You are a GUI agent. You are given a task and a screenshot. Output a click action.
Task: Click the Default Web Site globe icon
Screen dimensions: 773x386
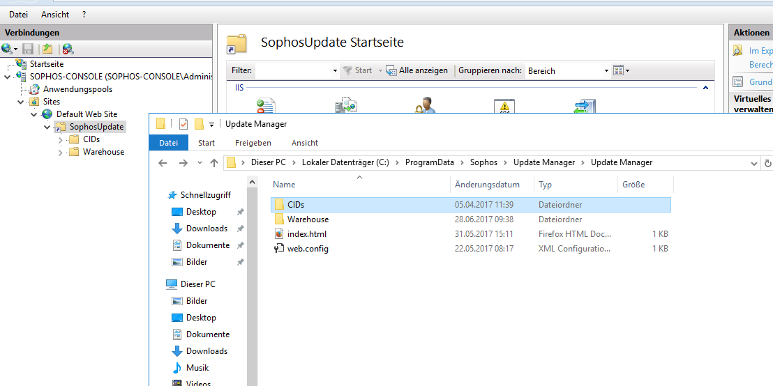[x=47, y=114]
